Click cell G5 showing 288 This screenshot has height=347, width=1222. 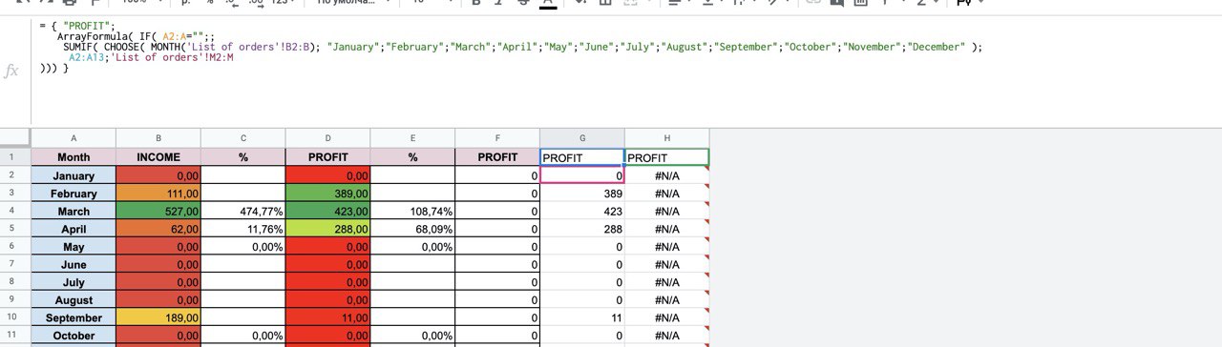point(582,229)
